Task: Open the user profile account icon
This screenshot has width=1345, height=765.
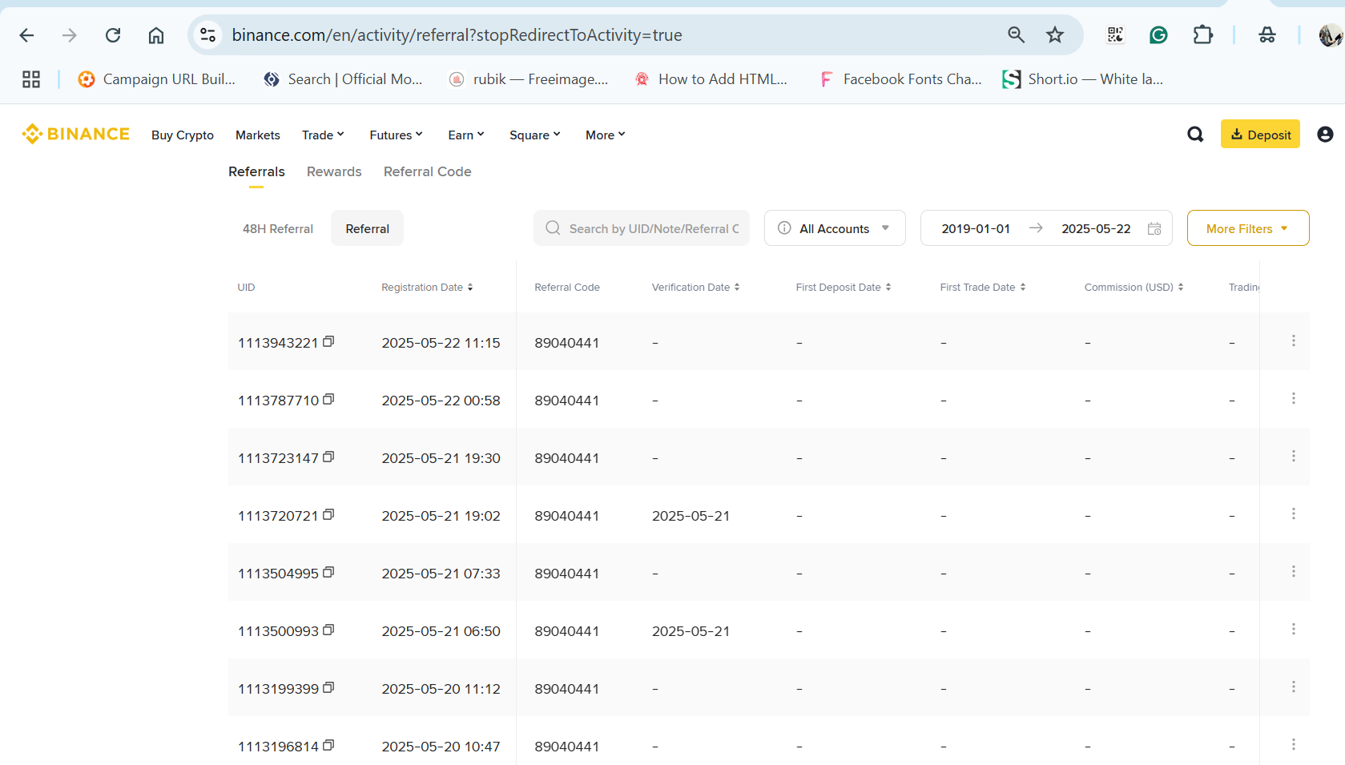Action: point(1325,135)
